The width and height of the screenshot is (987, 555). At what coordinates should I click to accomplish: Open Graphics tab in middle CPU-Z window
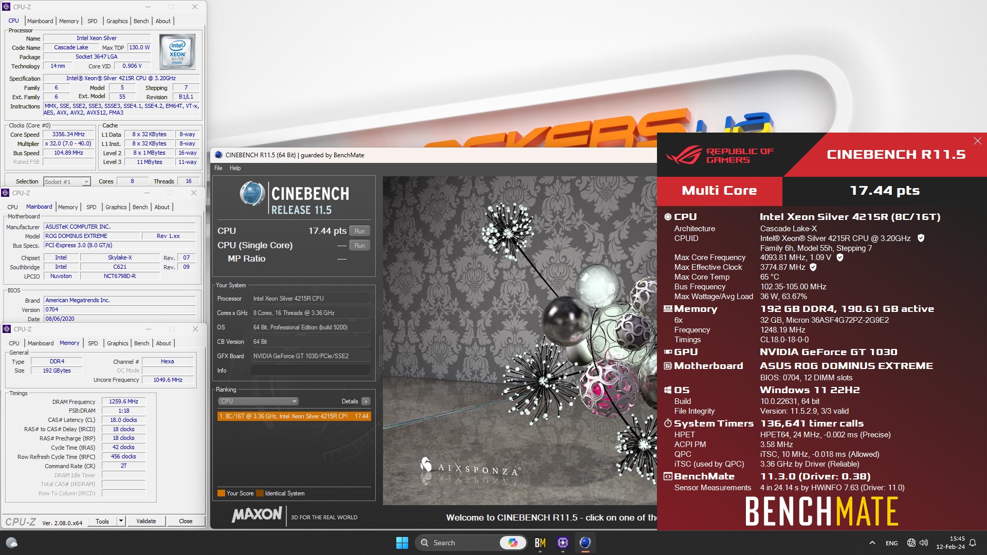coord(116,207)
